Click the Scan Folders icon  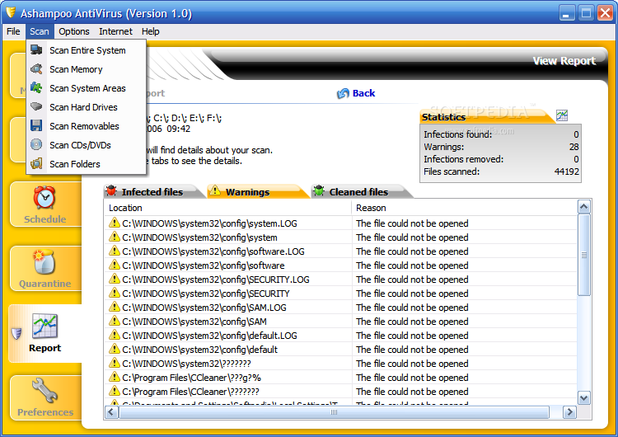click(36, 163)
